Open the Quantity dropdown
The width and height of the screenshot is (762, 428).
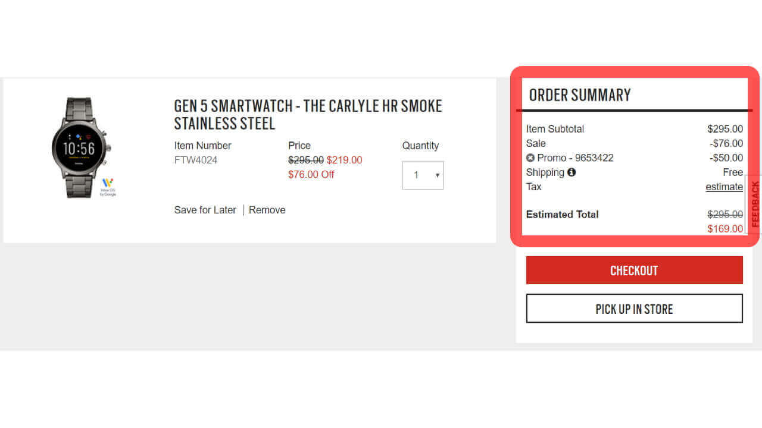point(423,175)
